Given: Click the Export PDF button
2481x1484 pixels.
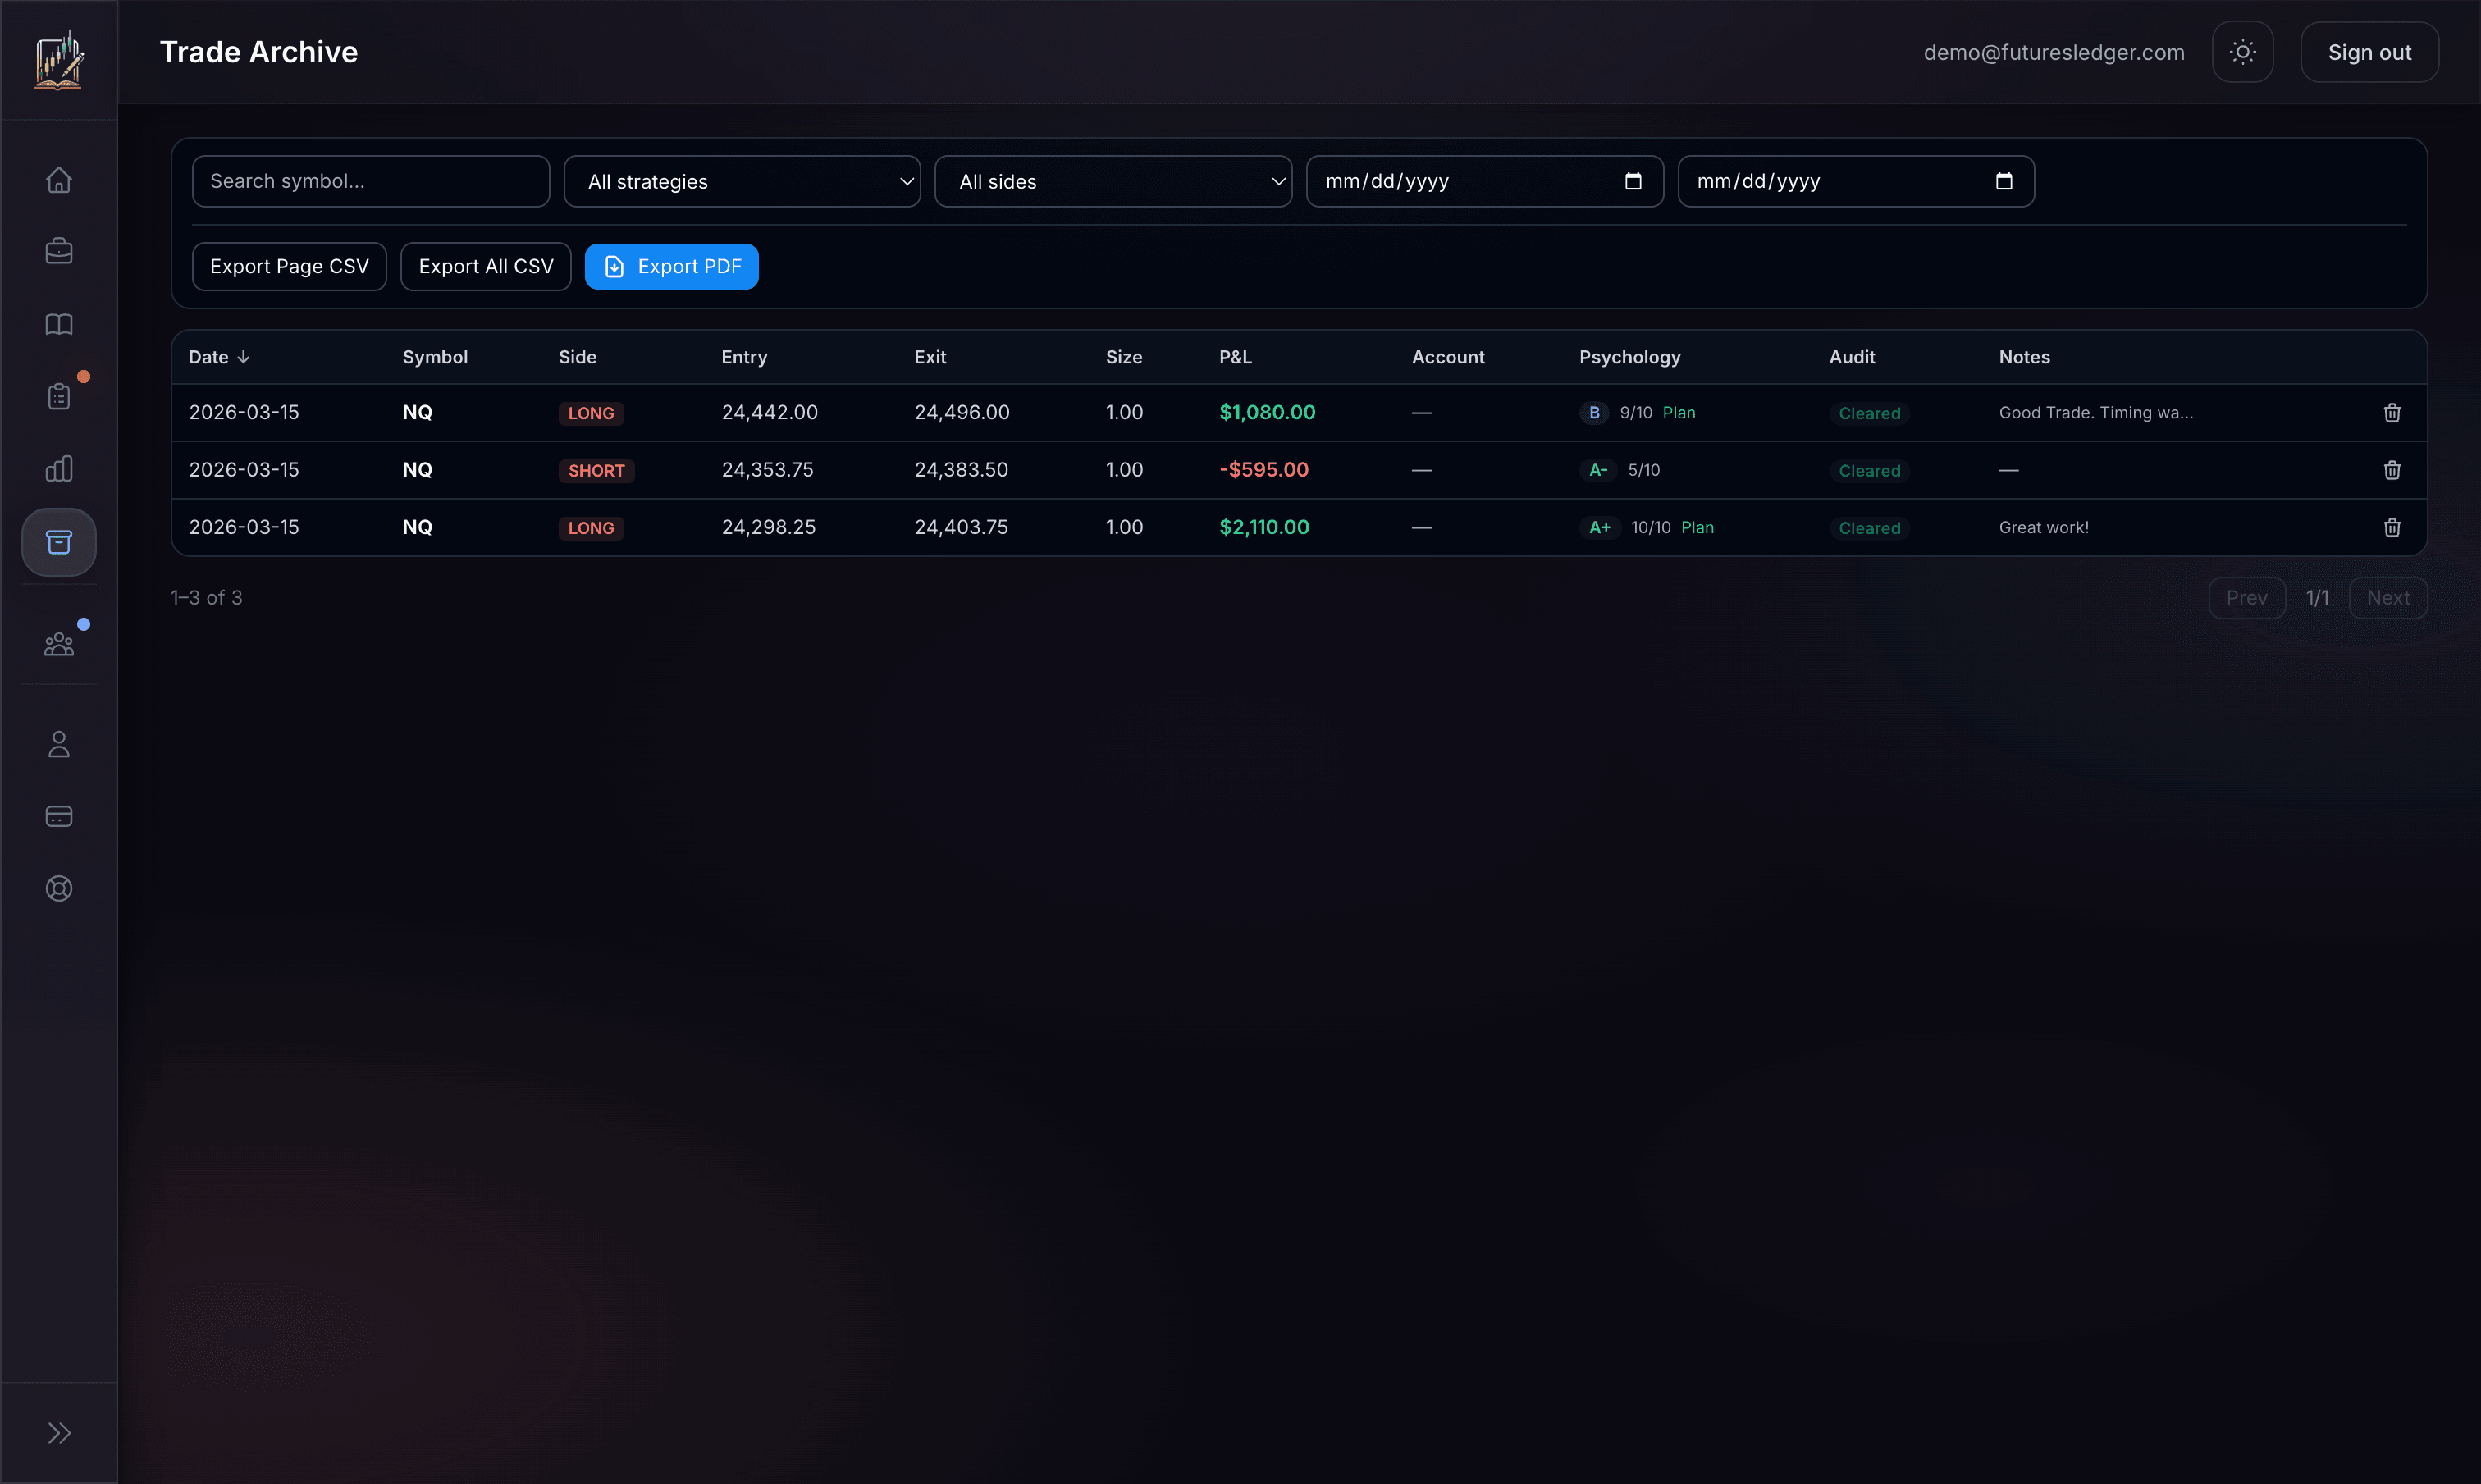Looking at the screenshot, I should [x=671, y=266].
